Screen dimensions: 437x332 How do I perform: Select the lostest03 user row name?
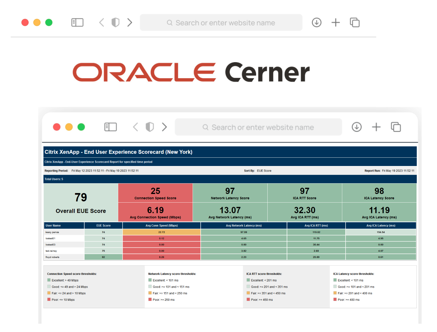pyautogui.click(x=50, y=245)
